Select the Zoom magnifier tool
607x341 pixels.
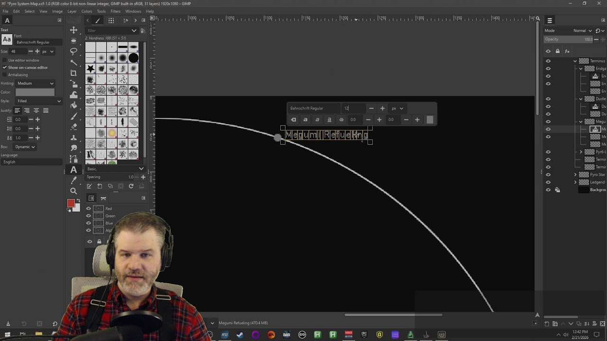(x=74, y=191)
